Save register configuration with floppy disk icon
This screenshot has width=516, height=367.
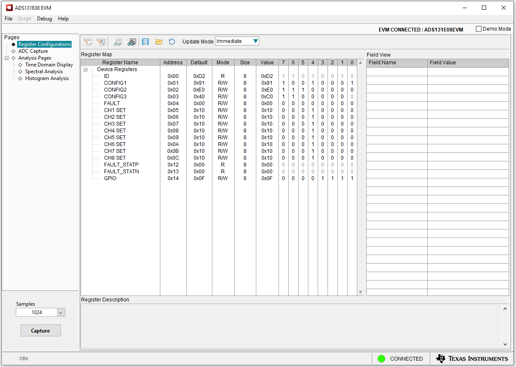[145, 42]
